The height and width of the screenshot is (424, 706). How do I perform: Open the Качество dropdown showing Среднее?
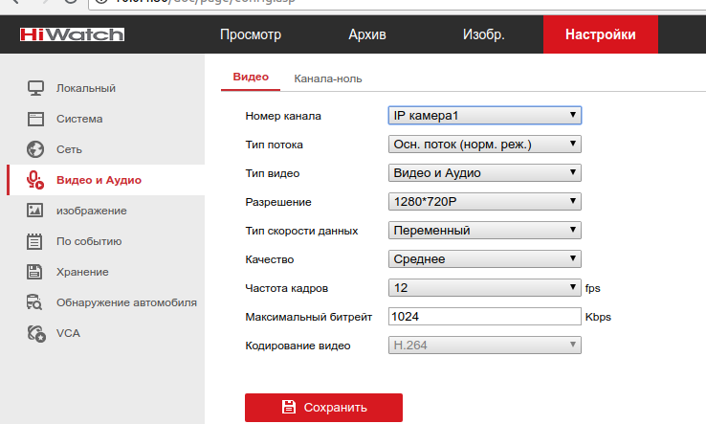pos(485,259)
